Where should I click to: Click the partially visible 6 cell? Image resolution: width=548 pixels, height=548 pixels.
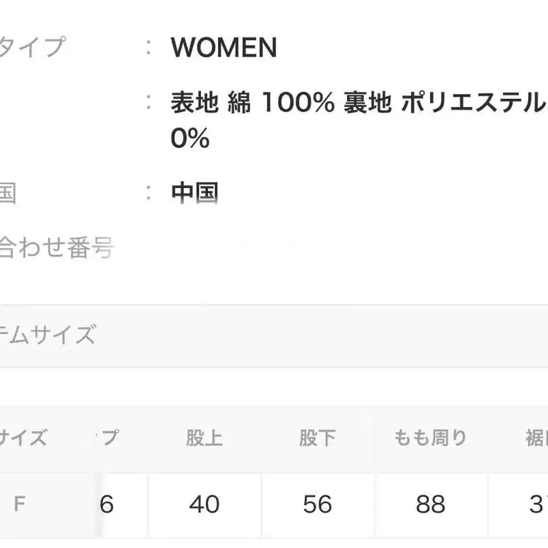(108, 504)
